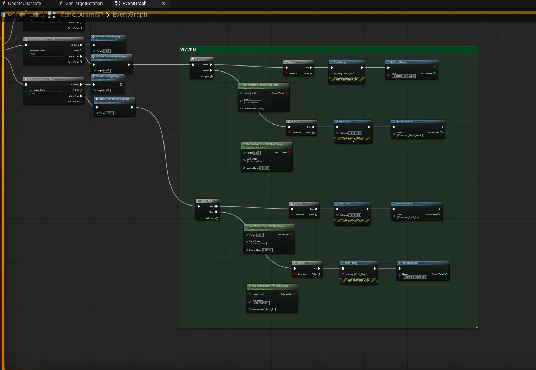Switch to the GetTargetRotation tab
The width and height of the screenshot is (536, 370).
(x=81, y=4)
